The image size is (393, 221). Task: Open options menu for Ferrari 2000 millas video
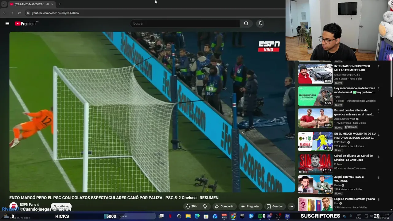(x=379, y=67)
